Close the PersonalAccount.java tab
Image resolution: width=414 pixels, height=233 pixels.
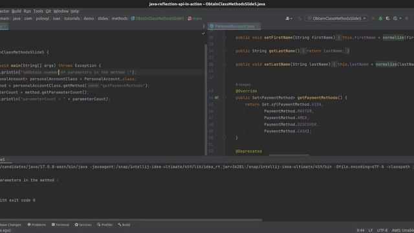tap(258, 26)
